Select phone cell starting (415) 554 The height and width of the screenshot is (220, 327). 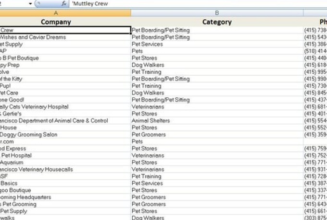315,121
